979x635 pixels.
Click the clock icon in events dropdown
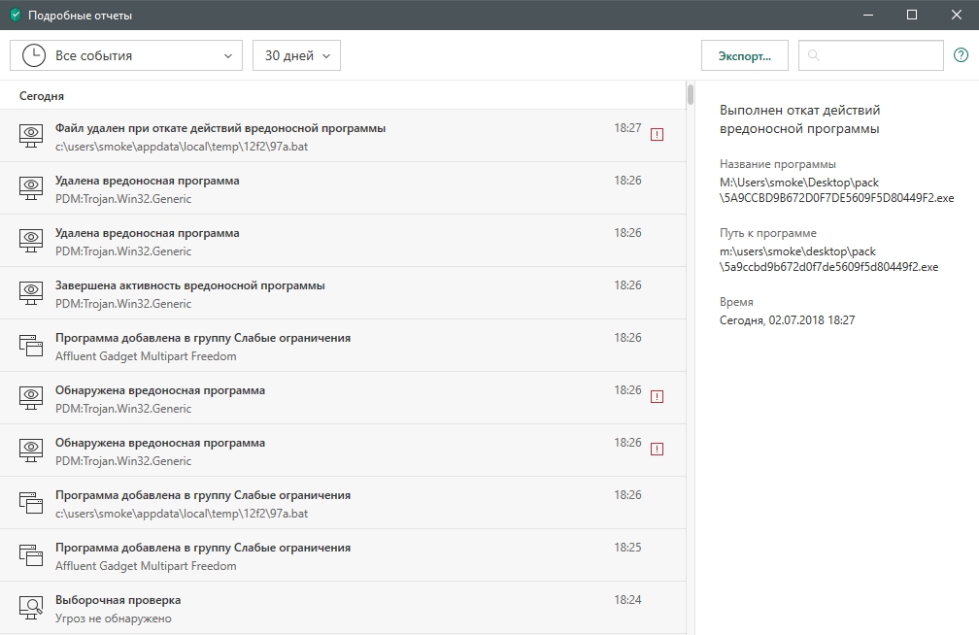[33, 55]
